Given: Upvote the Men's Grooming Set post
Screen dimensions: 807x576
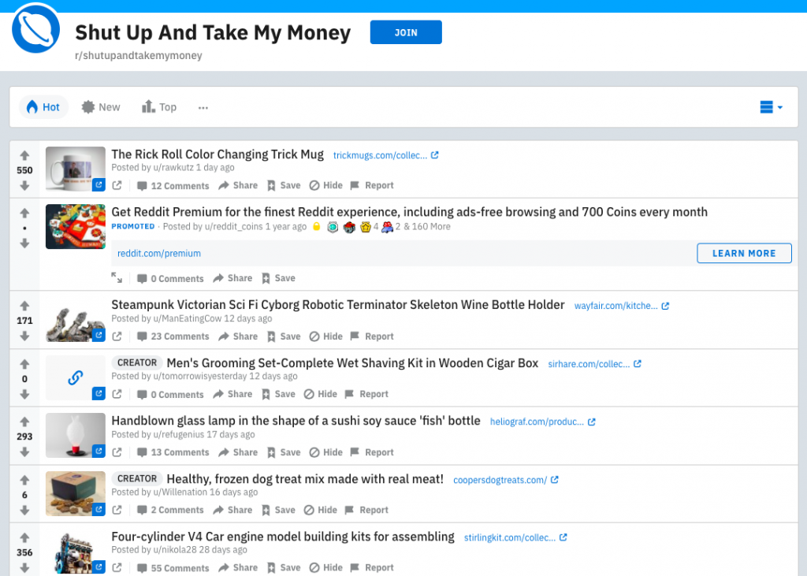Looking at the screenshot, I should 24,364.
